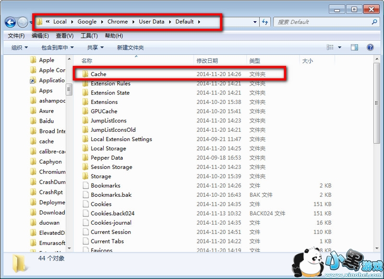The width and height of the screenshot is (384, 279).
Task: Open the view options dropdown arrow
Action: point(340,47)
